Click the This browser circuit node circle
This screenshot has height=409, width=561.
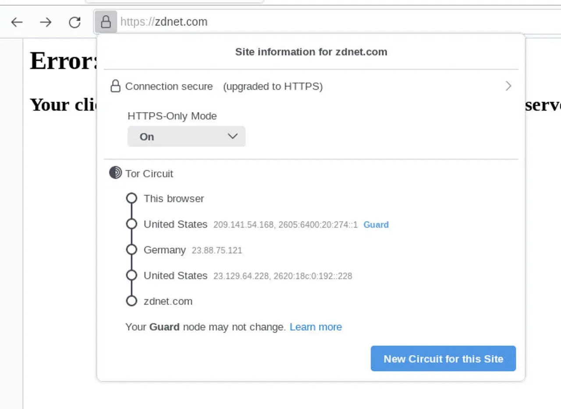[131, 198]
